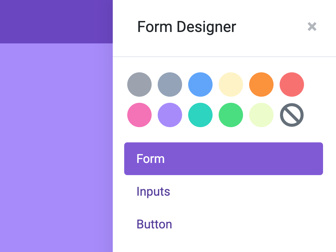Pick the neutral gray color swatch
This screenshot has width=336, height=252.
point(139,85)
